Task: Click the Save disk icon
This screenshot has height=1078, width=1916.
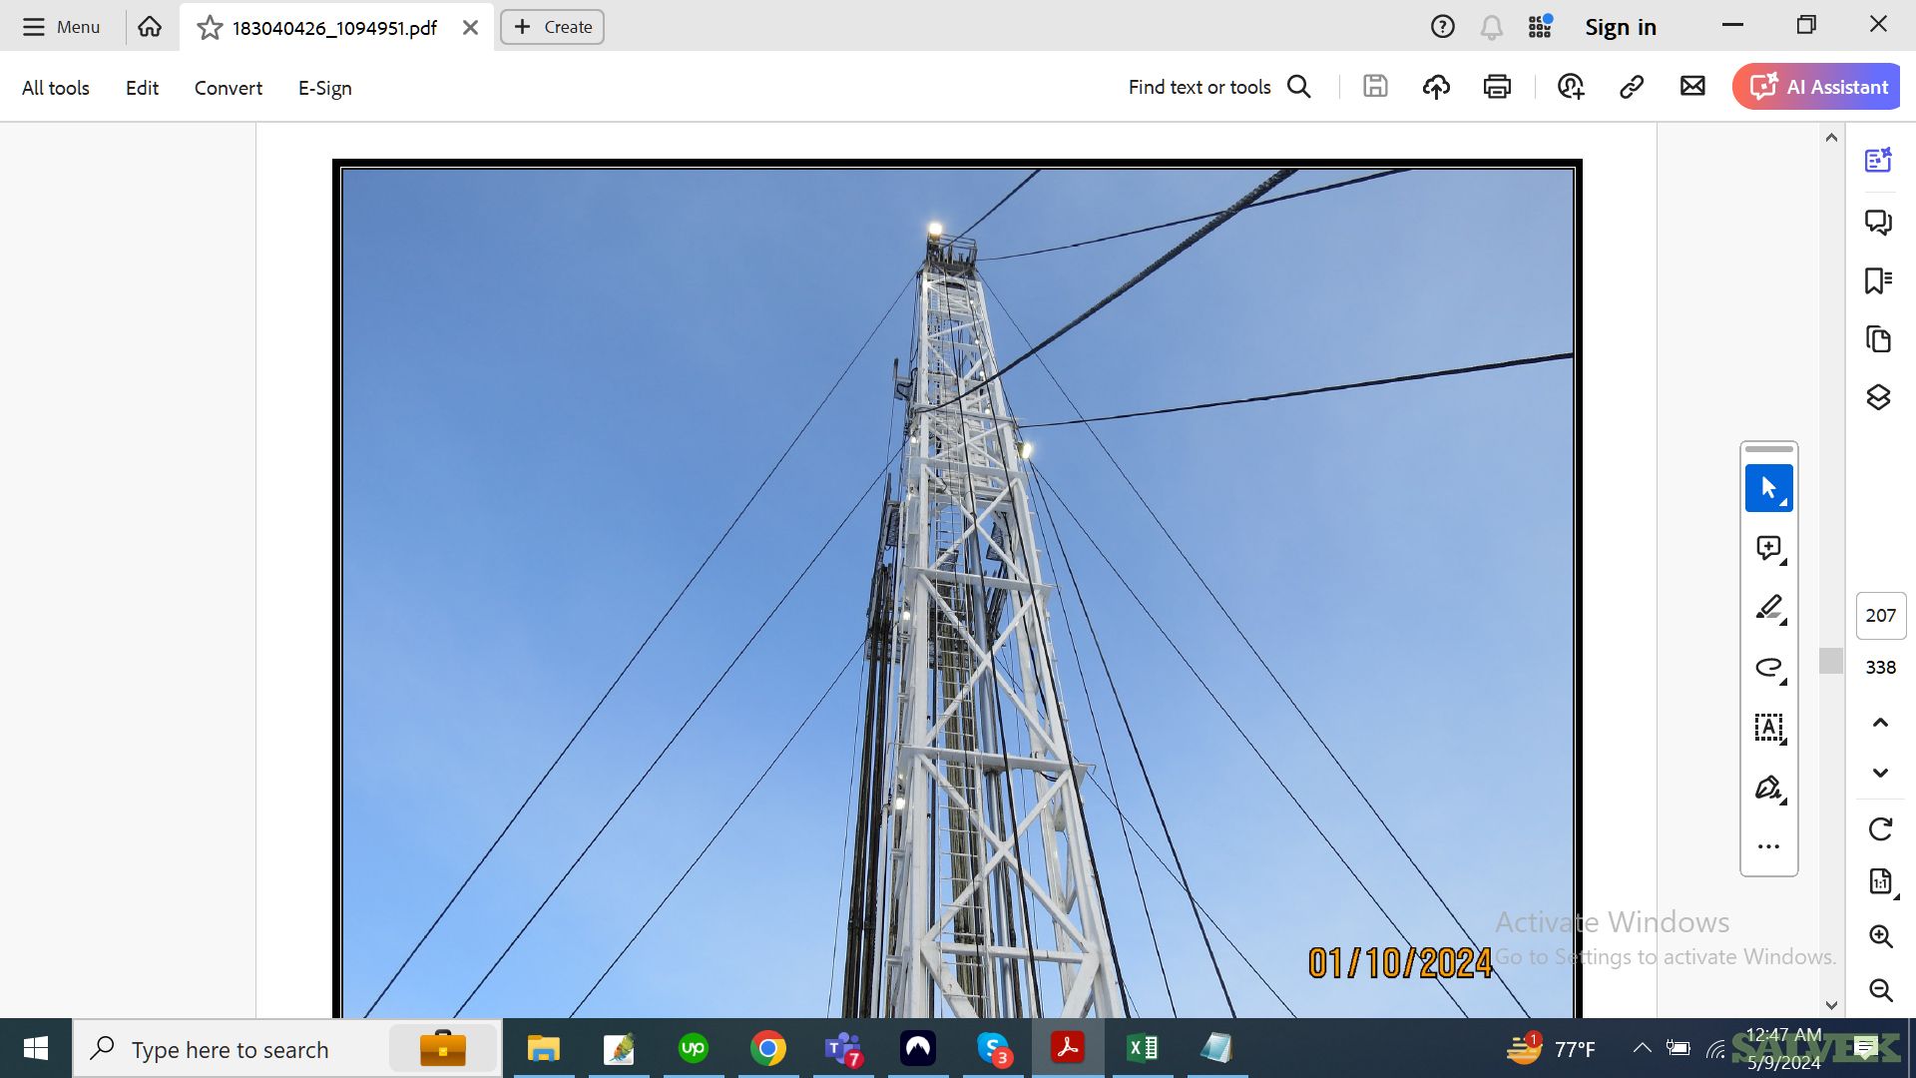Action: [x=1375, y=87]
